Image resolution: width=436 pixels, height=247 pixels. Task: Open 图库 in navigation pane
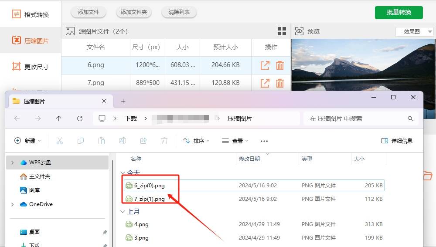[x=30, y=190]
